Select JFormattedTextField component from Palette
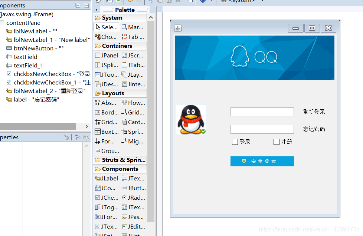Screen dimensions: 363x236 [x=107, y=217]
